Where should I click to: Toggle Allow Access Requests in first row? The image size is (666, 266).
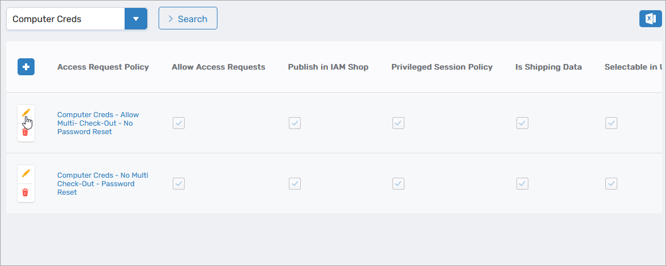[178, 123]
